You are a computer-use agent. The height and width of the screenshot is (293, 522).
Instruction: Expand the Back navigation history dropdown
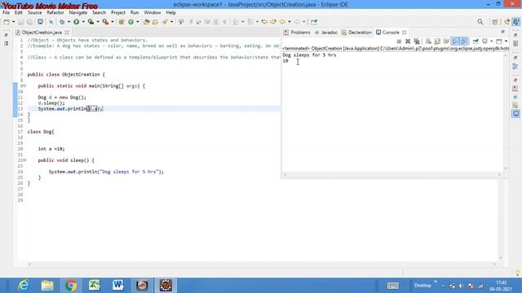coord(290,22)
